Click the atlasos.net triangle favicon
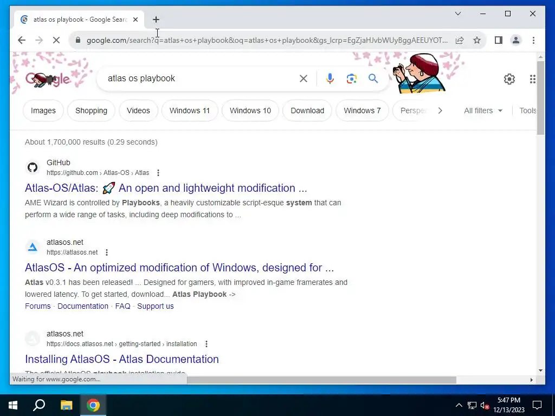Viewport: 555px width, 416px height. 33,247
